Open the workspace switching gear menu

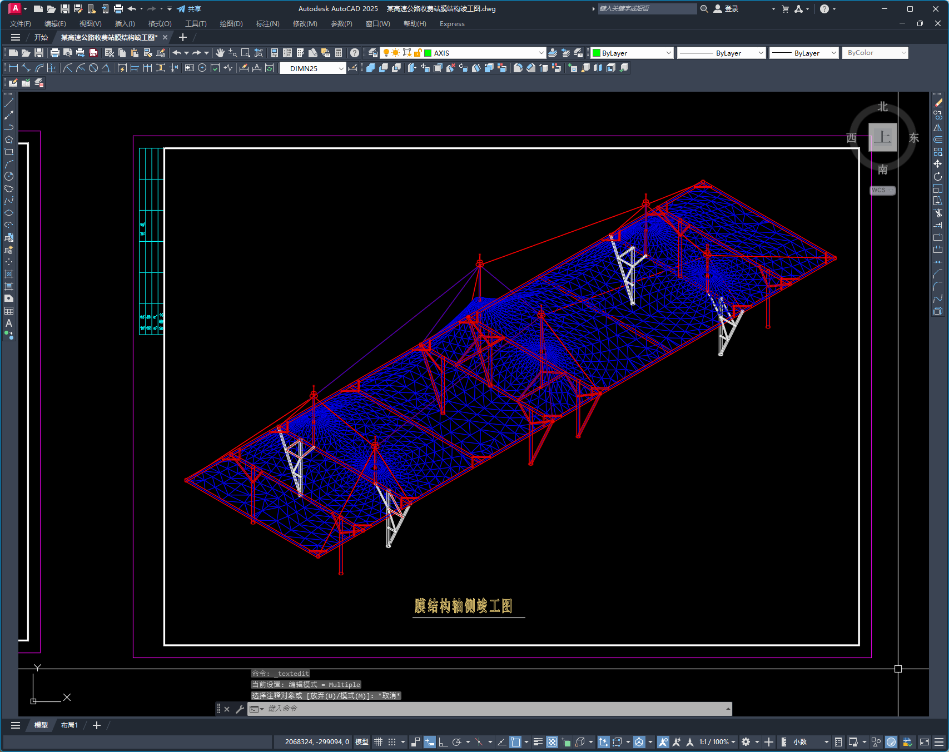click(x=749, y=742)
